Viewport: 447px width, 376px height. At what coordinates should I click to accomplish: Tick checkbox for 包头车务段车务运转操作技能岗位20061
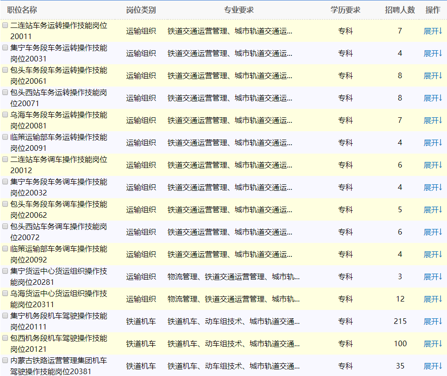(5, 70)
